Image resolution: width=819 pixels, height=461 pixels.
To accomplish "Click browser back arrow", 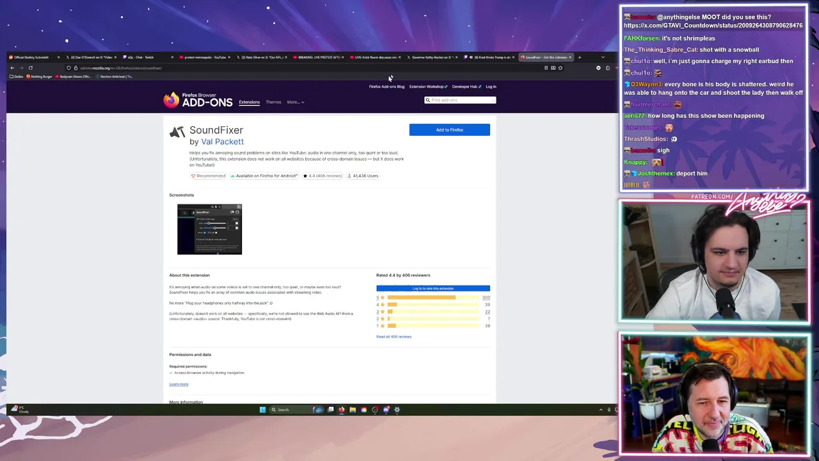I will pyautogui.click(x=12, y=68).
